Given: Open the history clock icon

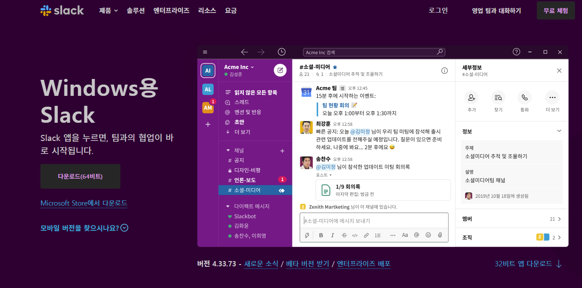Looking at the screenshot, I should pyautogui.click(x=282, y=52).
